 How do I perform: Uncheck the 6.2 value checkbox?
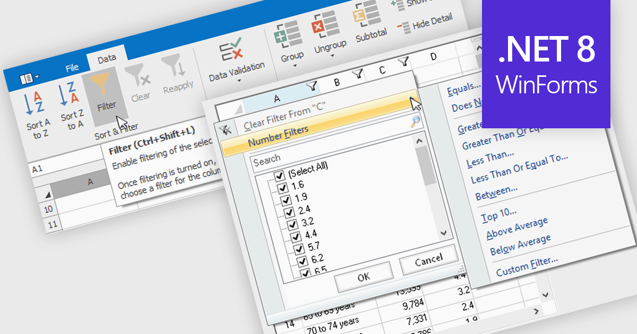(303, 261)
